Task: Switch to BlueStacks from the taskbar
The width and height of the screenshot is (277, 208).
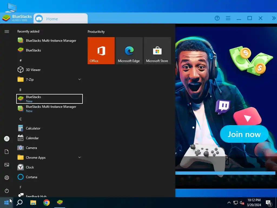Action: 60,202
